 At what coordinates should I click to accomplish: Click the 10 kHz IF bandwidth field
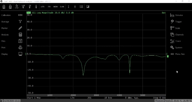click(108, 98)
